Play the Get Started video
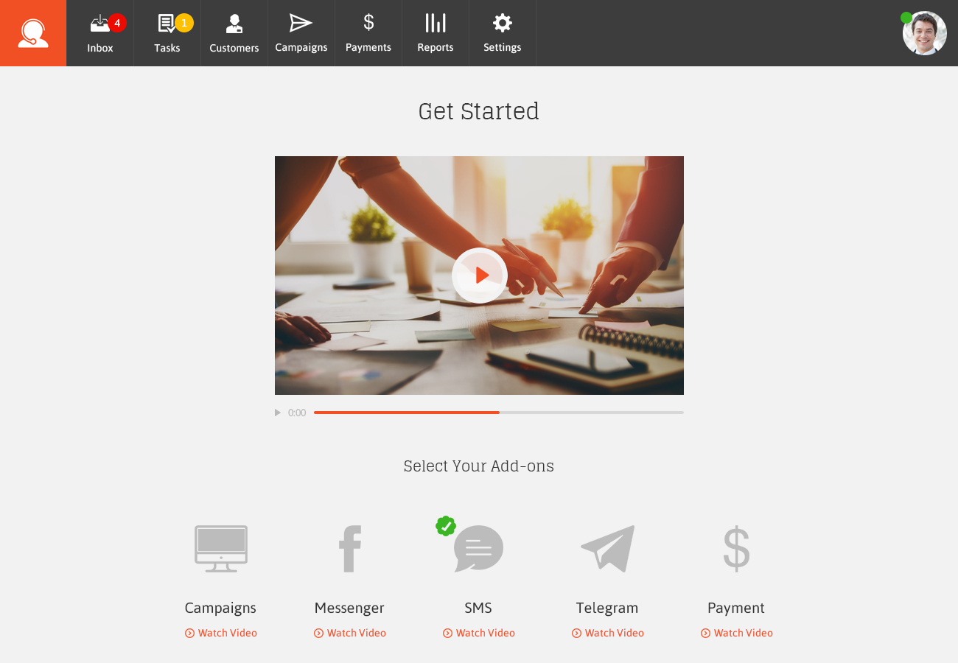 click(x=480, y=276)
